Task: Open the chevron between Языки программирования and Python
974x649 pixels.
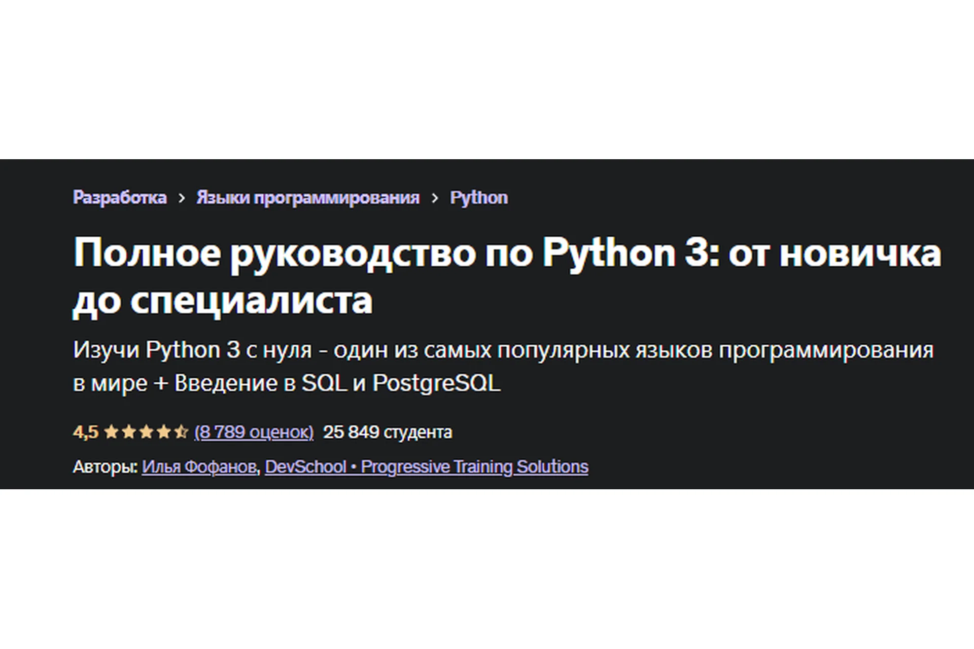Action: pyautogui.click(x=435, y=197)
